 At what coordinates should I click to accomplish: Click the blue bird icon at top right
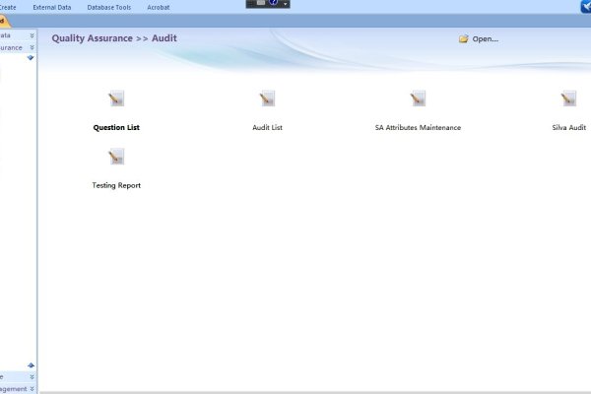pyautogui.click(x=586, y=6)
